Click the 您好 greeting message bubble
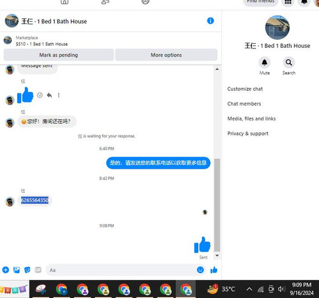 pos(47,122)
